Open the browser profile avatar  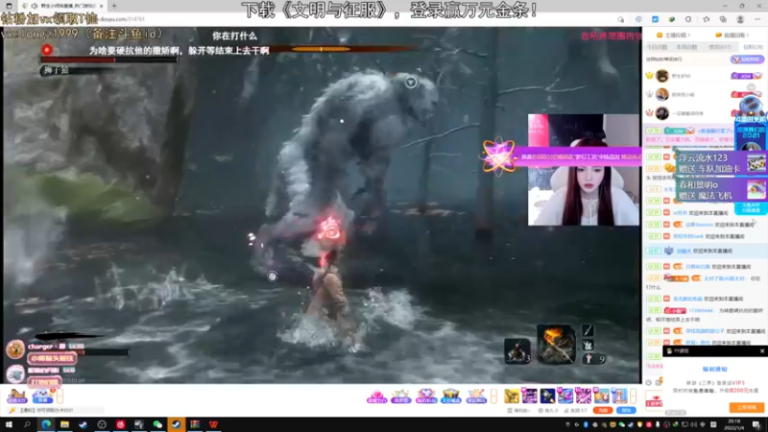coord(740,19)
